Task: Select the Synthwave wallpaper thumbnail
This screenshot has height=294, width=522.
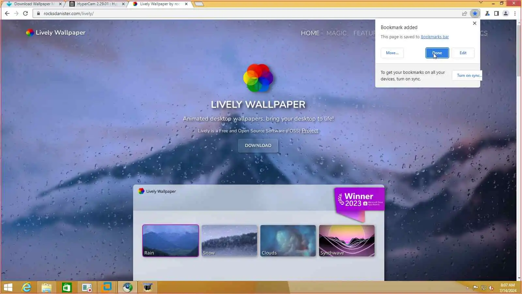Action: pyautogui.click(x=347, y=241)
